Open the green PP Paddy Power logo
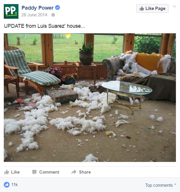The height and width of the screenshot is (192, 180). click(x=11, y=11)
